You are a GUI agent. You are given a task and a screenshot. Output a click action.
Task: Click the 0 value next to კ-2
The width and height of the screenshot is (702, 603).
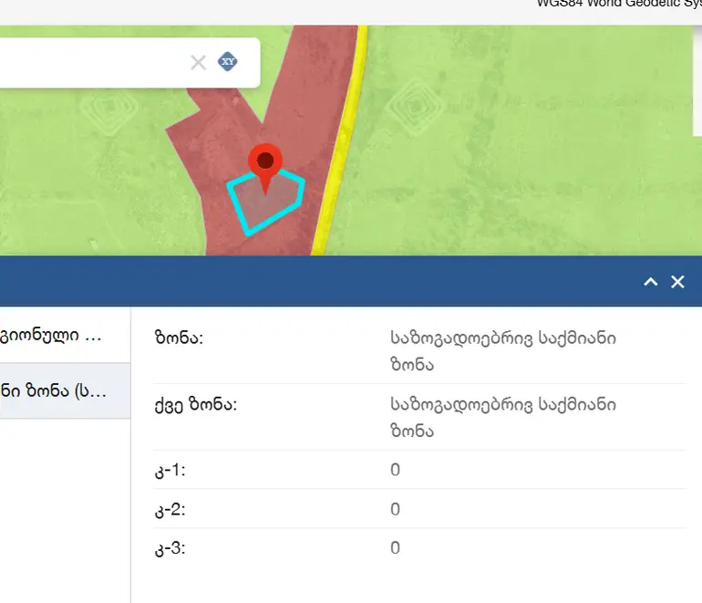[x=395, y=509]
